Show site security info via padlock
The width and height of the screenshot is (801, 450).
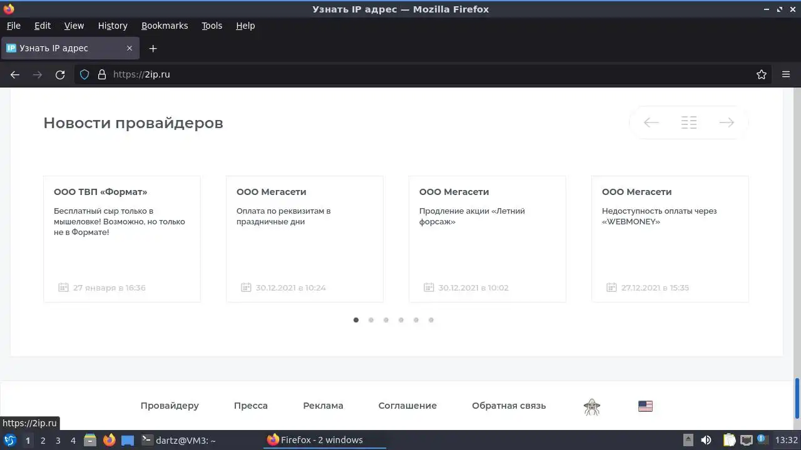(102, 74)
